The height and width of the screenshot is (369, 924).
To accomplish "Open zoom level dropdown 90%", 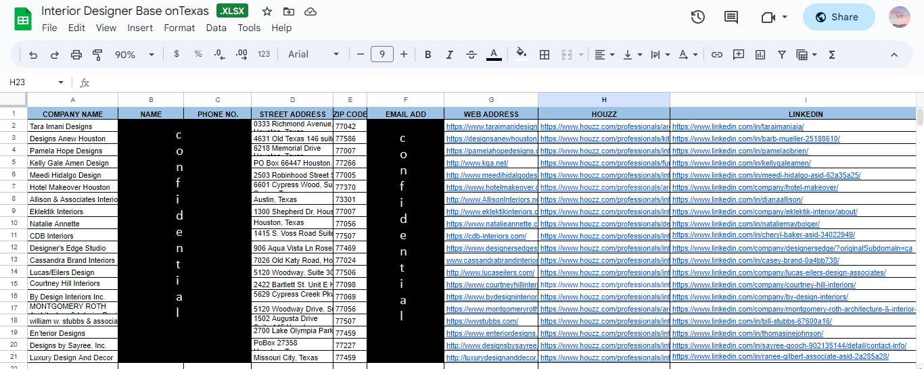I will coord(135,55).
